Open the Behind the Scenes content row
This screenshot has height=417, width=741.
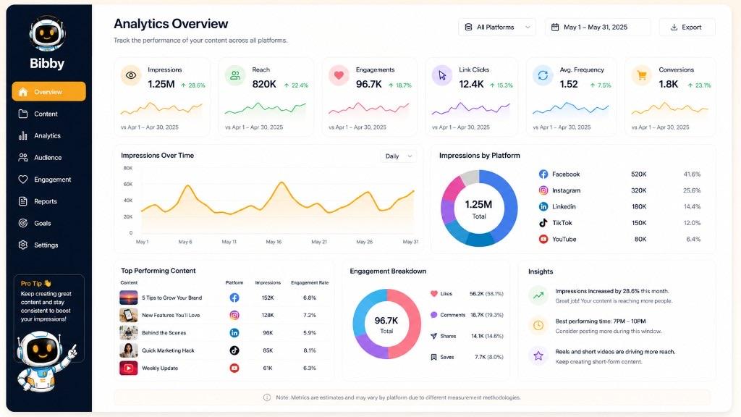pos(225,333)
